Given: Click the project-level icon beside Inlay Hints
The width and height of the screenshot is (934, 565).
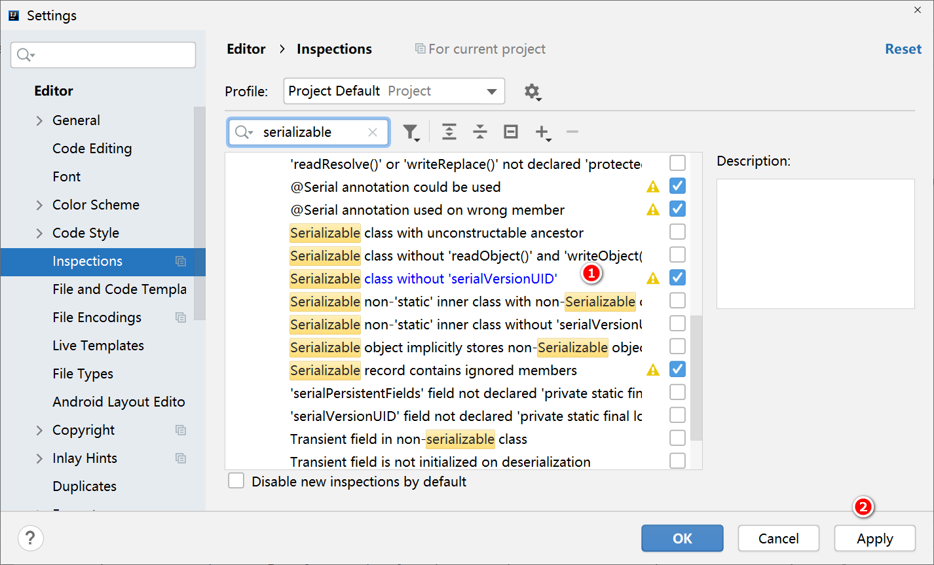Looking at the screenshot, I should 181,458.
